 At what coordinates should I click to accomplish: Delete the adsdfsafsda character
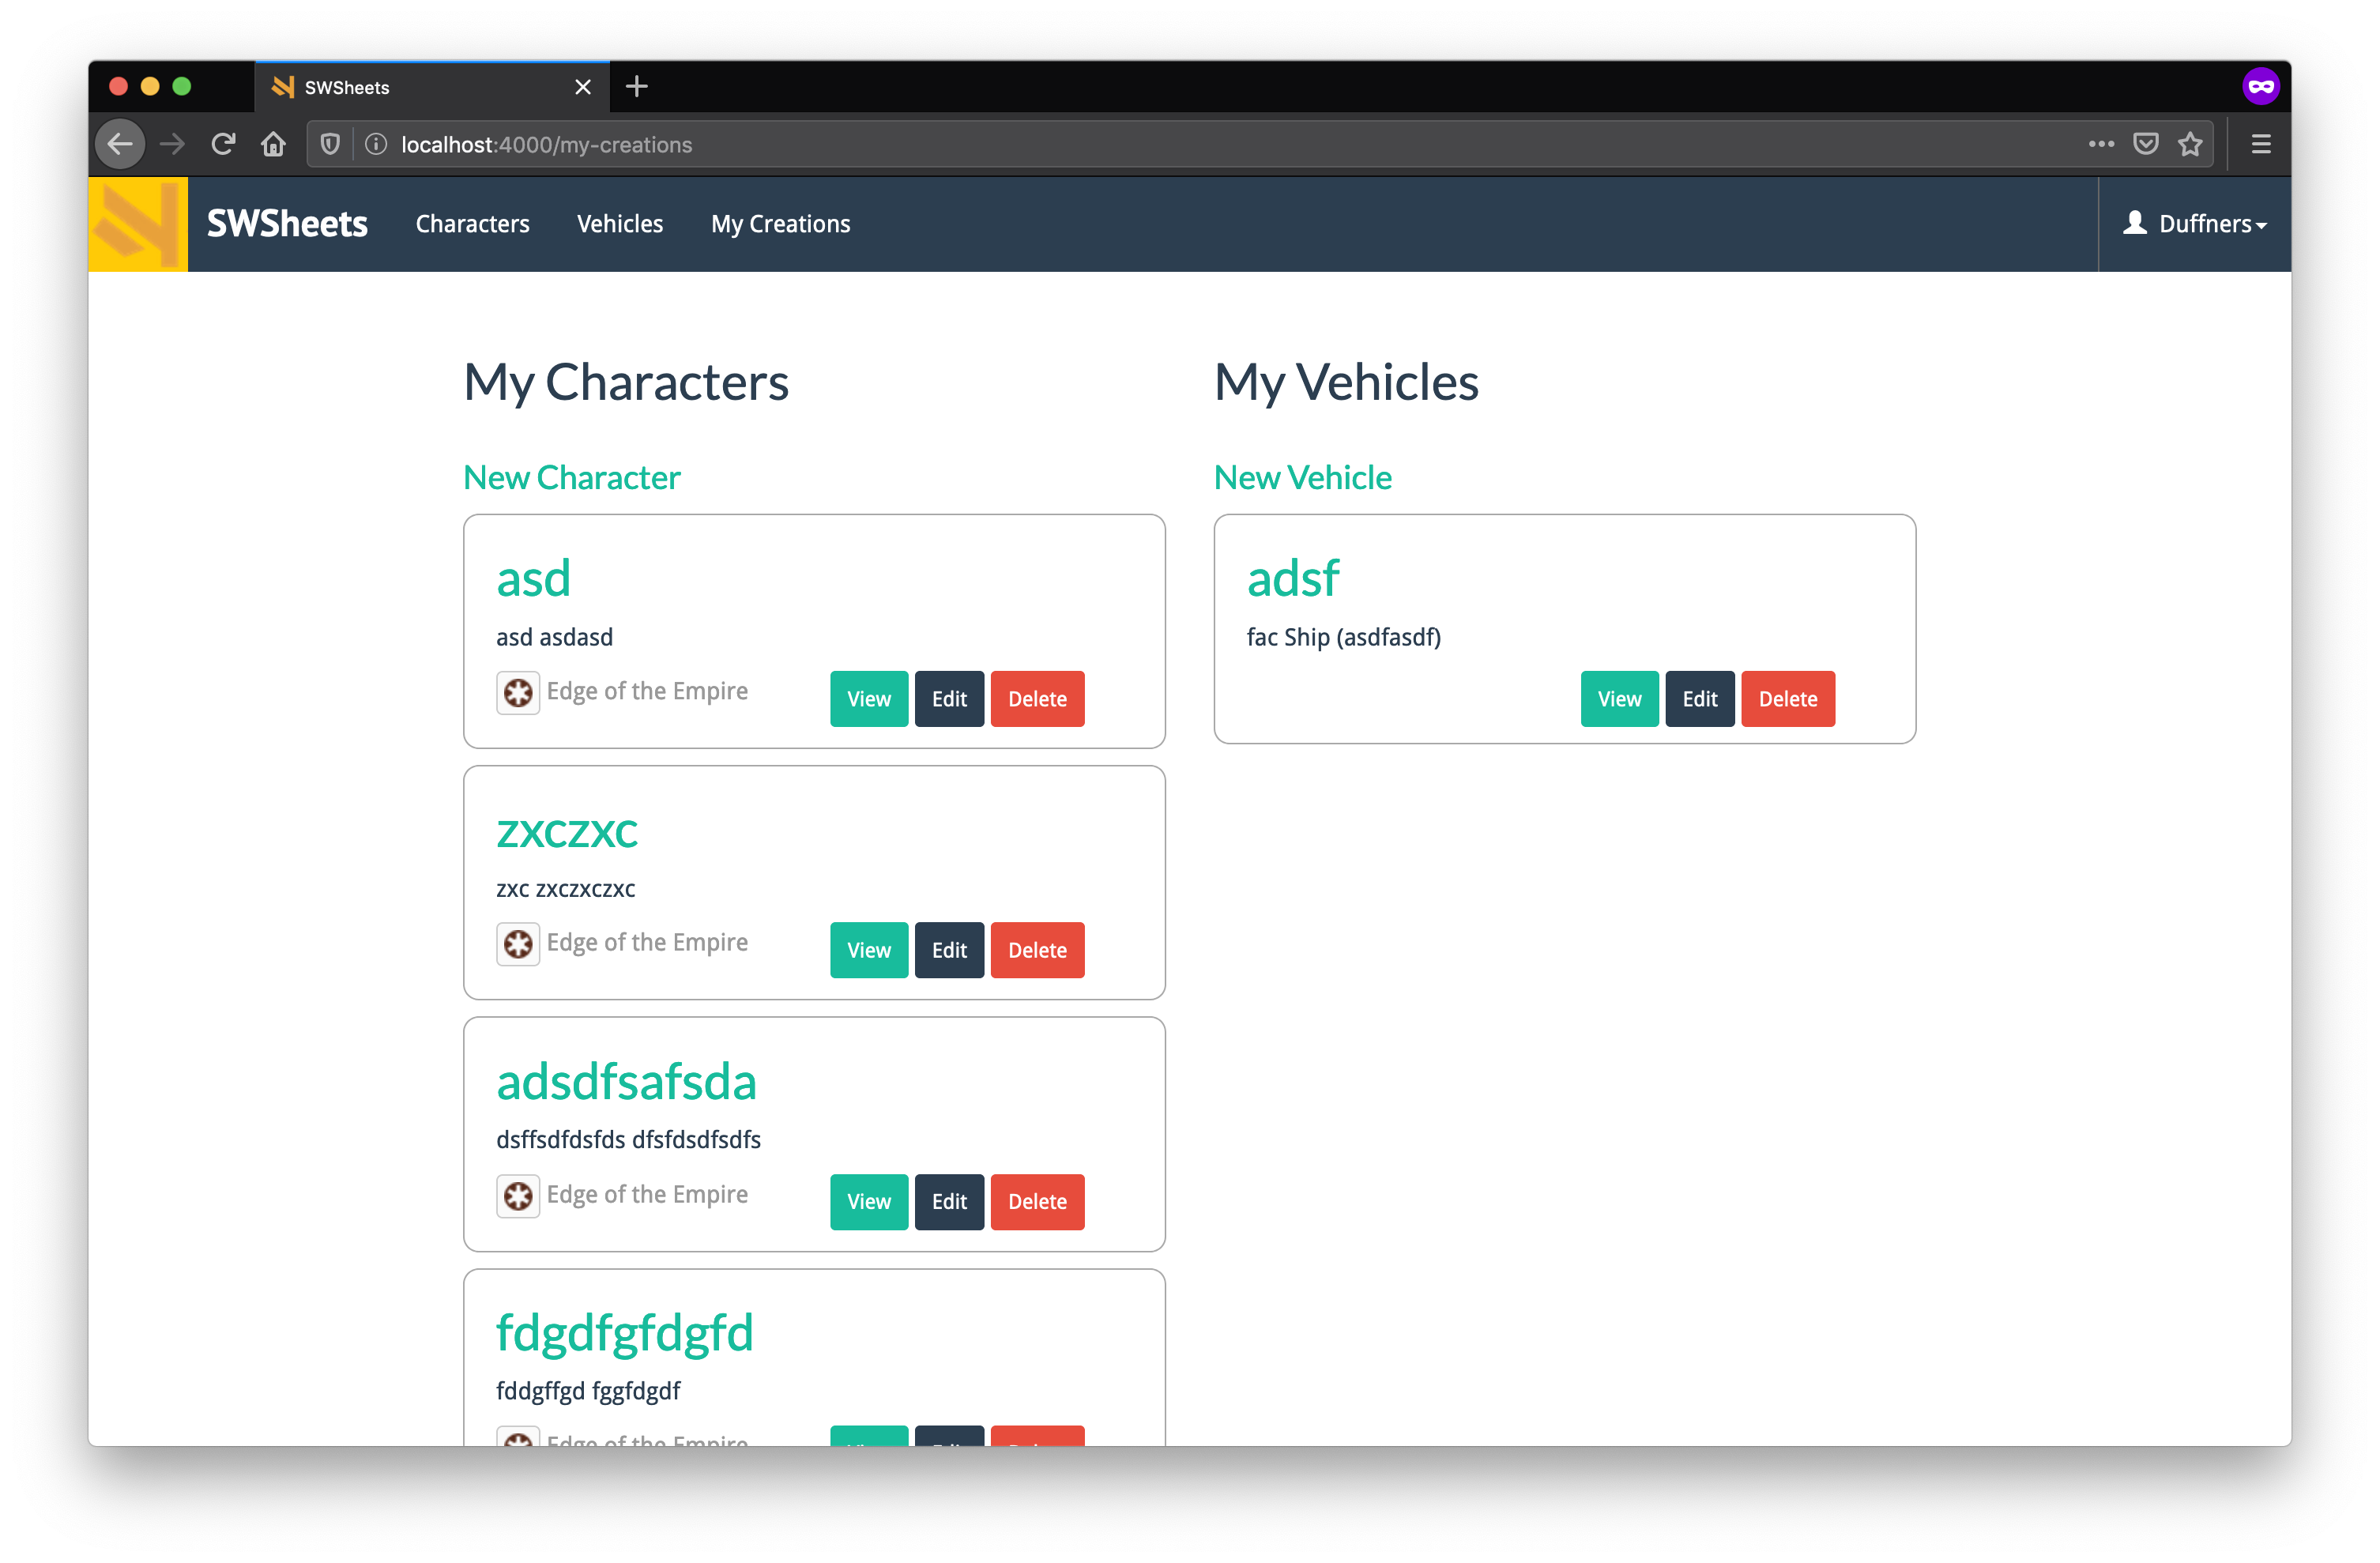point(1037,1201)
